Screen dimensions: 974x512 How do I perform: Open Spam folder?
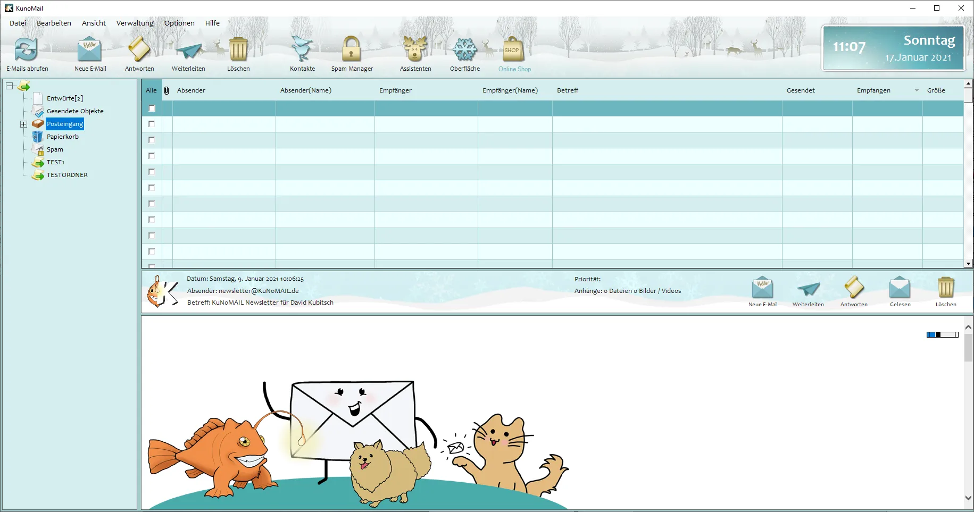(55, 149)
